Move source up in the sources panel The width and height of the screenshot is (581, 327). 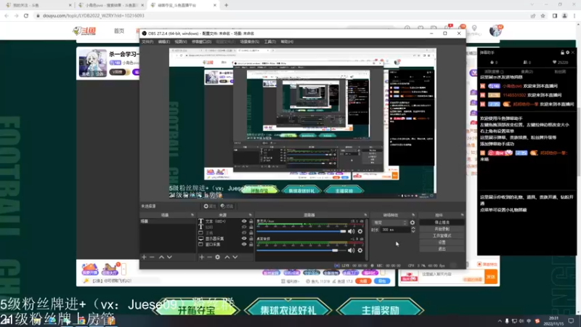(227, 257)
